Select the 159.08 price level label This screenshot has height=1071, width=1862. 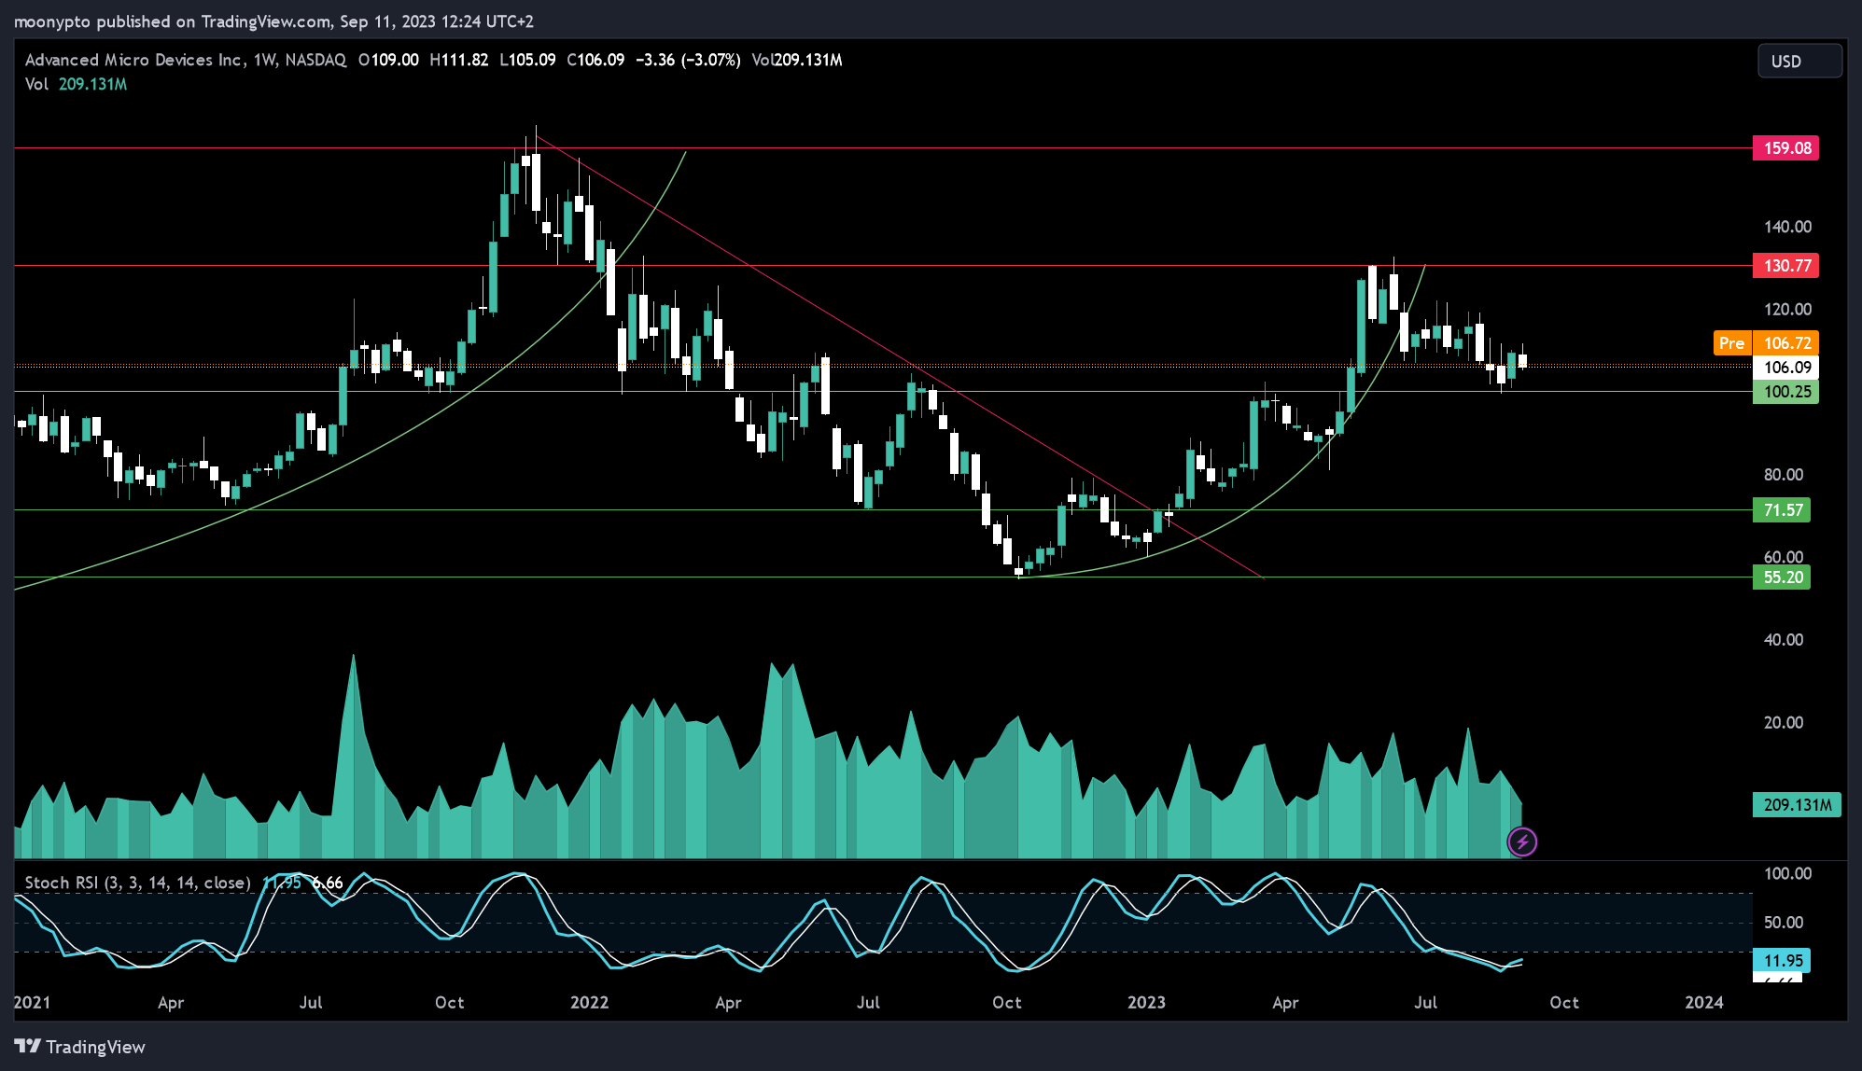point(1786,147)
